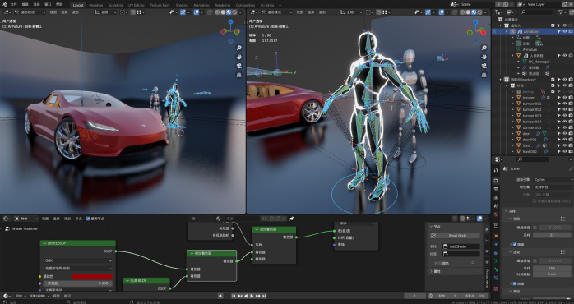Open the green Bone properties tab
Screen dimensions: 574x304
coord(496,269)
